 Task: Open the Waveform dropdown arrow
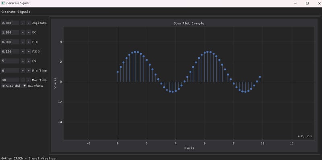coord(25,86)
